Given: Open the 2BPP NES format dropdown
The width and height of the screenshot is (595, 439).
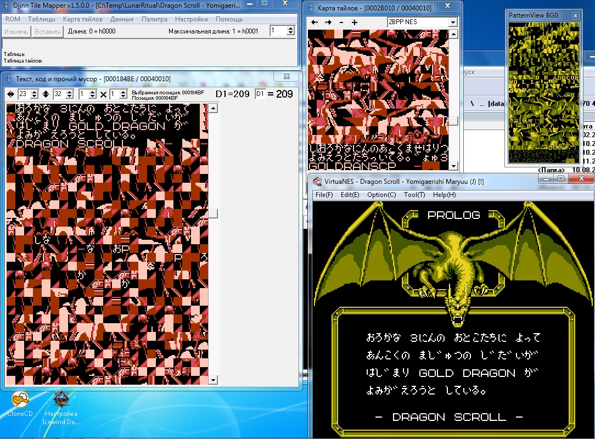Looking at the screenshot, I should (x=453, y=22).
